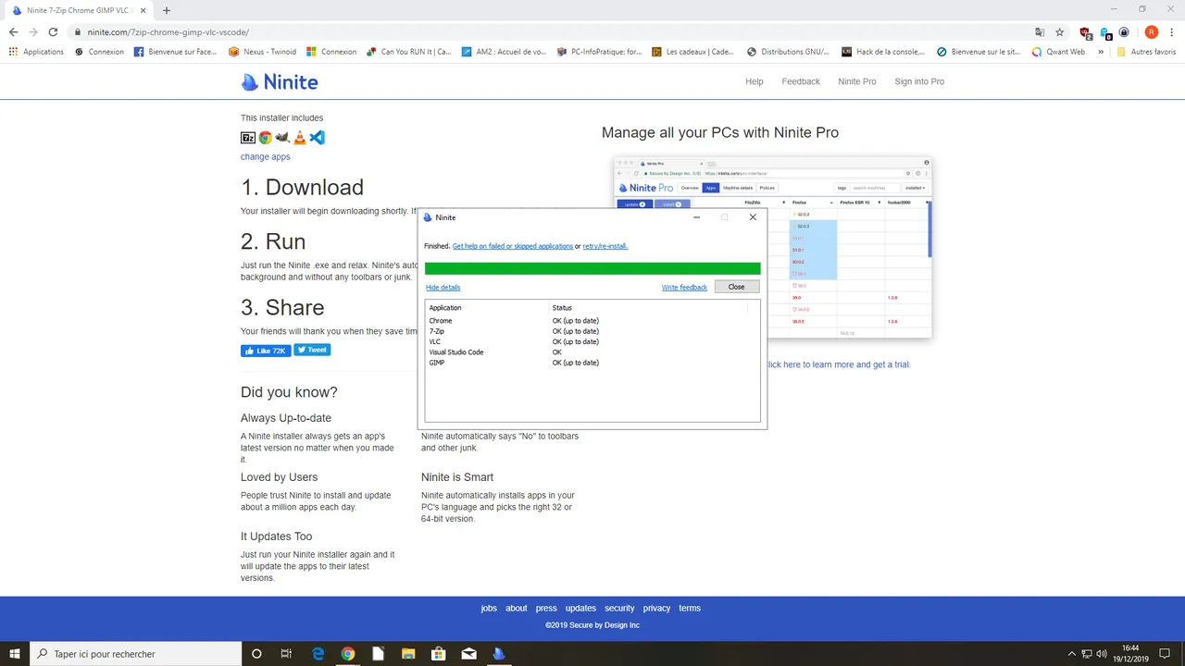
Task: Select the VLC row in results list
Action: click(x=592, y=341)
